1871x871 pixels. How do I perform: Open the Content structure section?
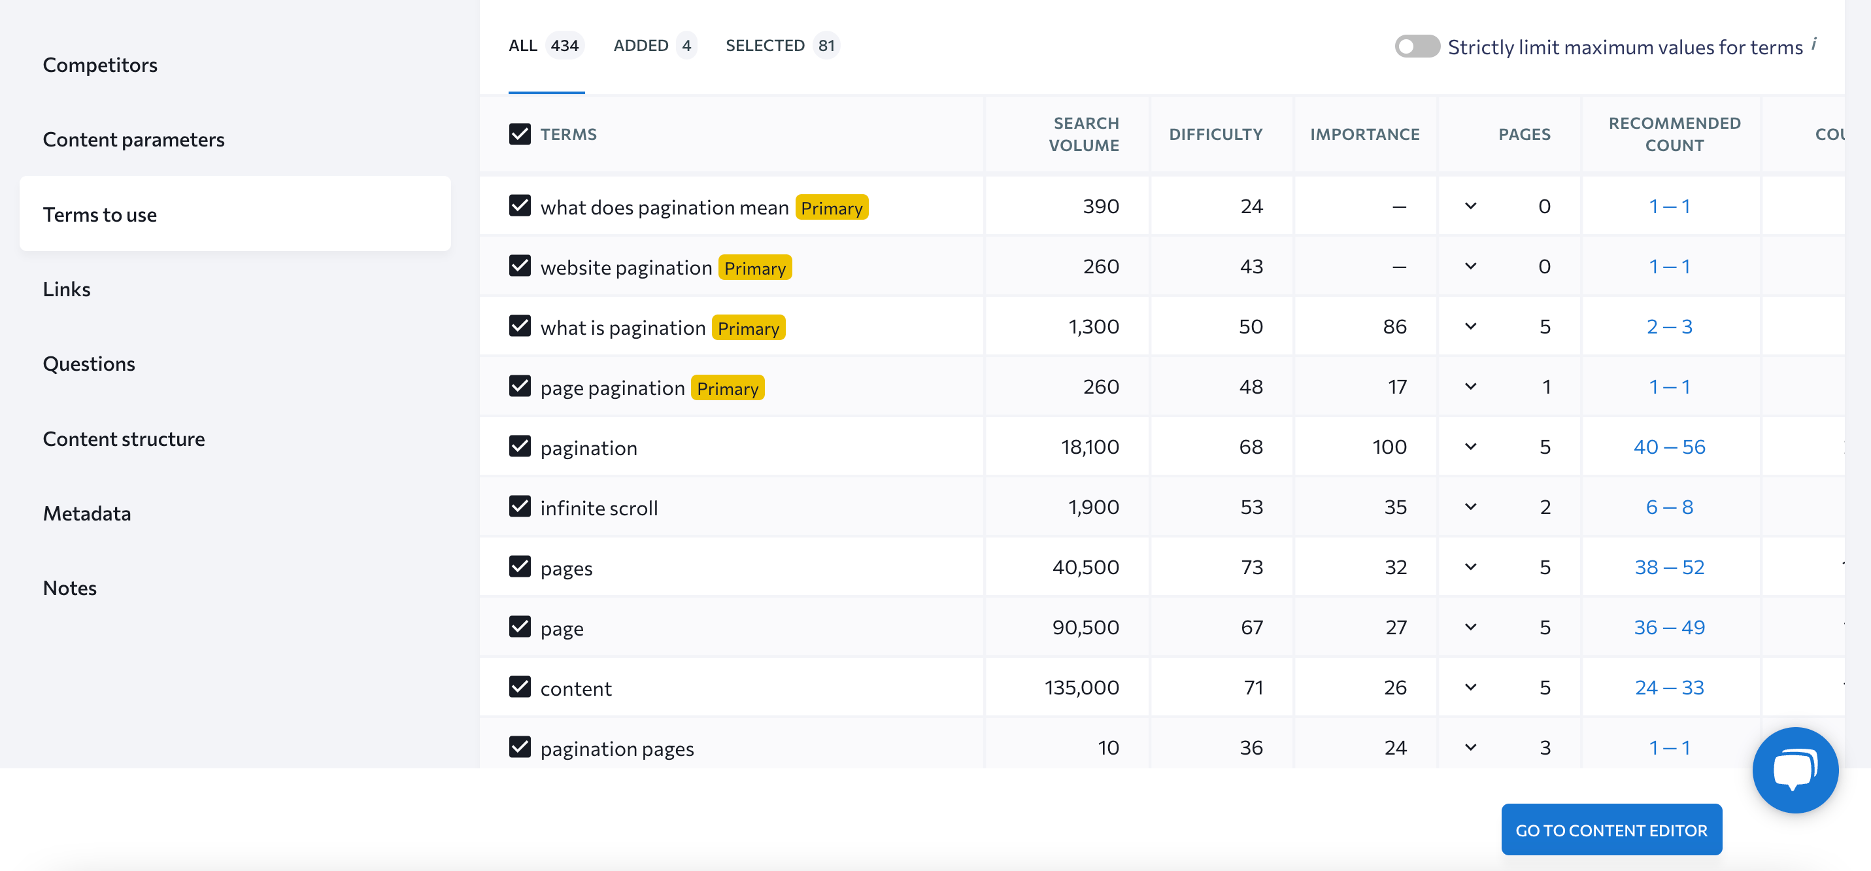click(x=124, y=438)
